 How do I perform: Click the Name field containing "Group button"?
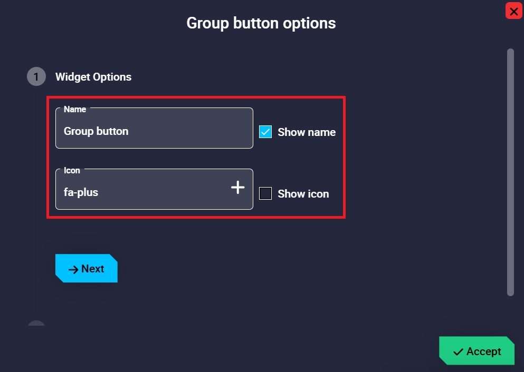pyautogui.click(x=154, y=131)
